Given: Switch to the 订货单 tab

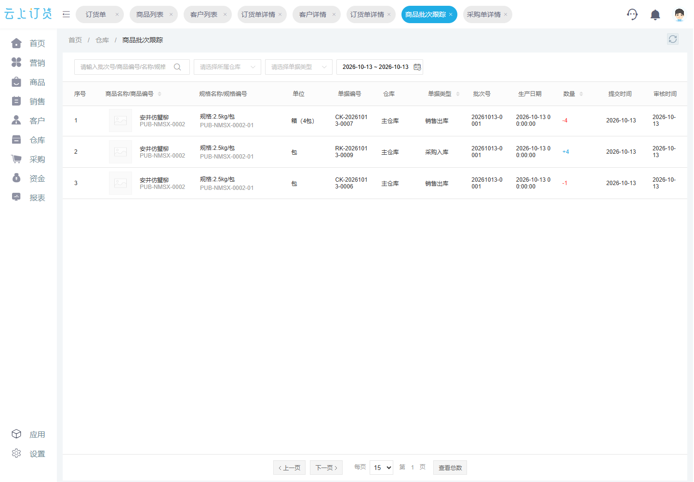Looking at the screenshot, I should 96,14.
